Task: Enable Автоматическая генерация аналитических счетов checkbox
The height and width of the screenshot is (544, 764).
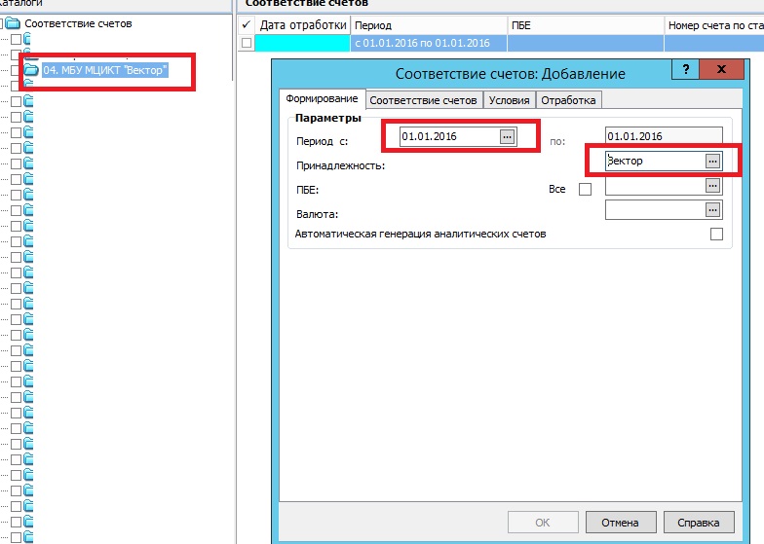Action: coord(716,234)
